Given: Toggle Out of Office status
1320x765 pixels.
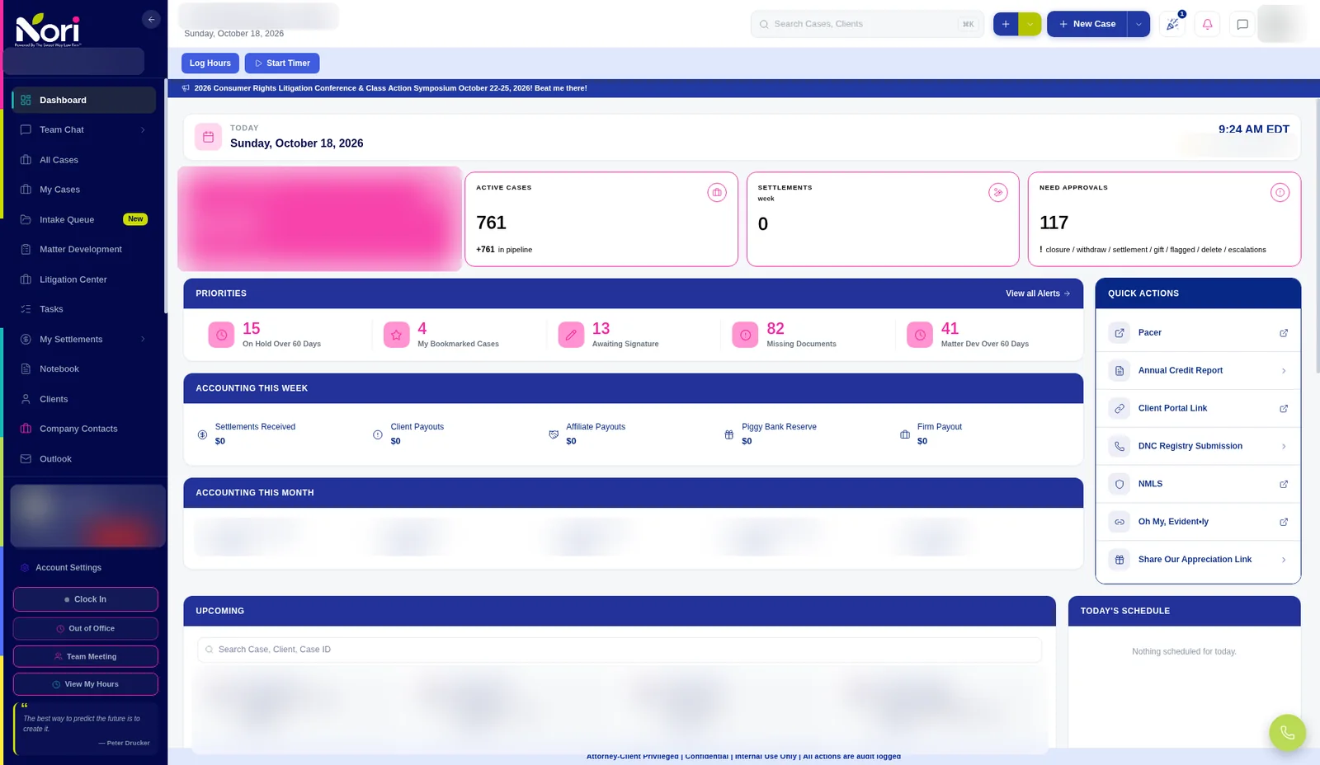Looking at the screenshot, I should 86,628.
